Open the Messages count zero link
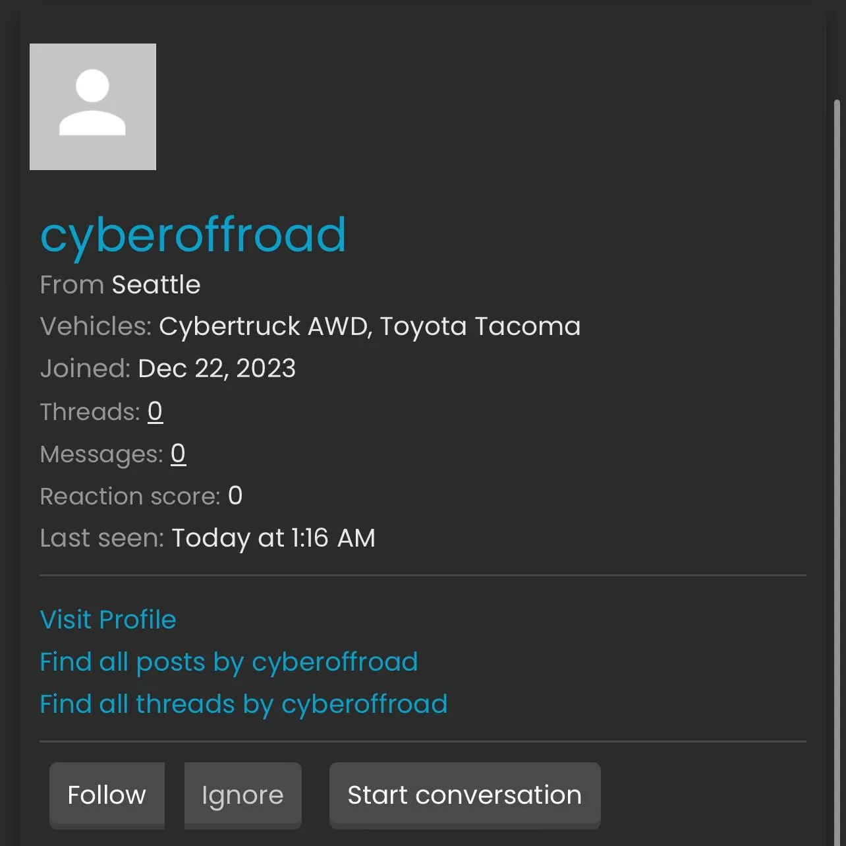Screen dimensions: 846x846 point(178,454)
